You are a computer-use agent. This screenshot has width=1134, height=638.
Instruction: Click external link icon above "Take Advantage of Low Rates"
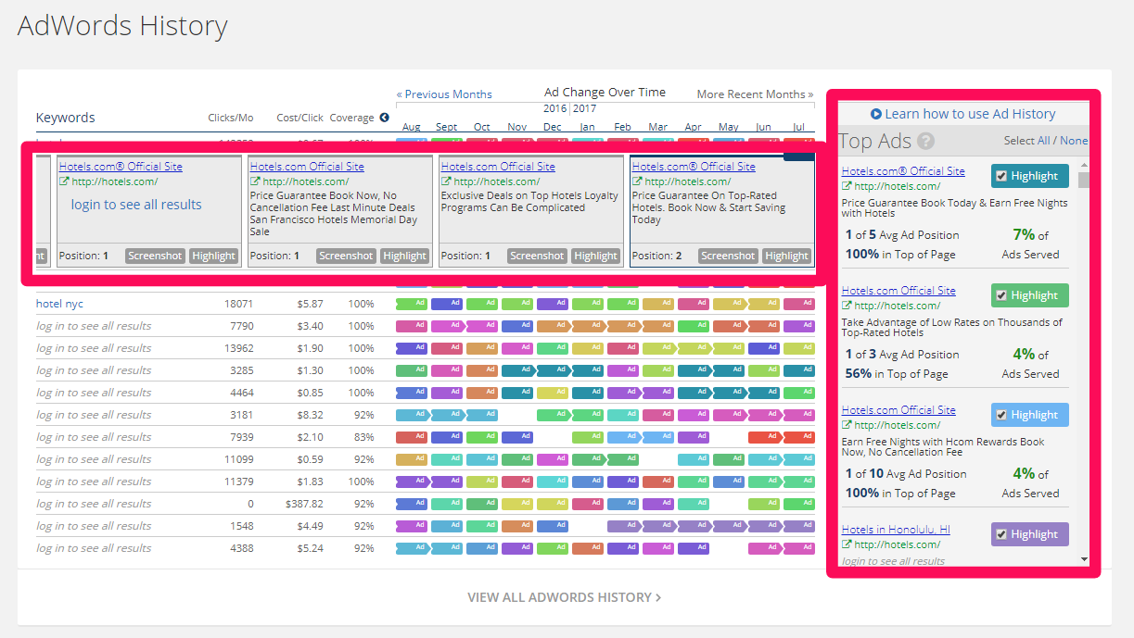847,306
